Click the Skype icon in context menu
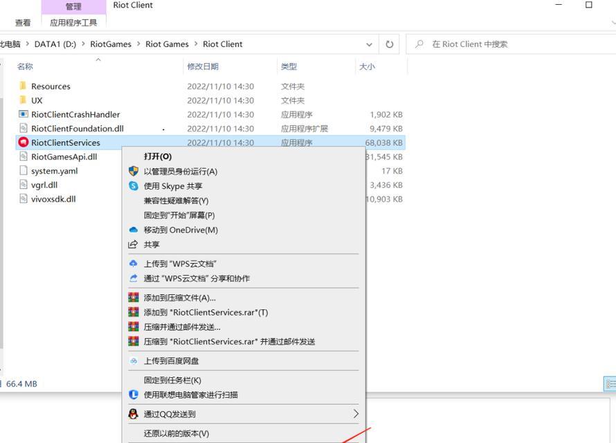 (x=134, y=186)
